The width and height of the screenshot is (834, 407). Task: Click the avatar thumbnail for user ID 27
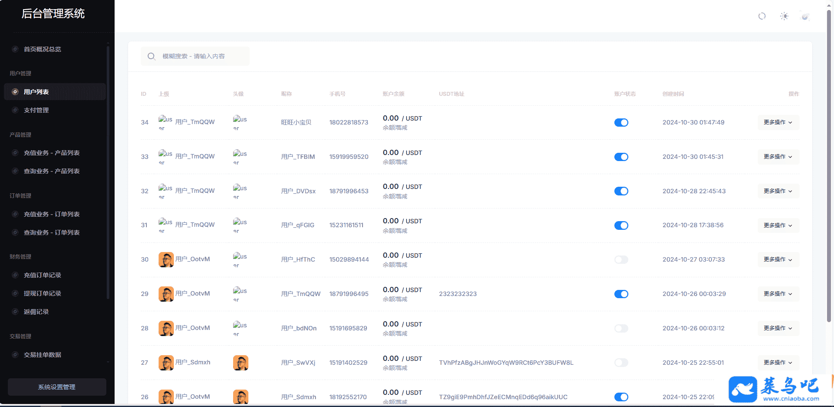pos(241,363)
